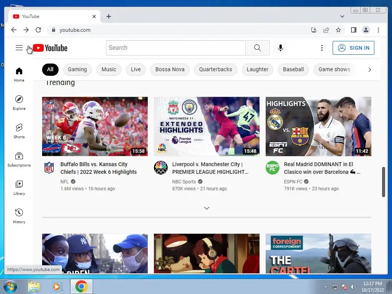392x294 pixels.
Task: Open Shorts in sidebar
Action: 19,131
